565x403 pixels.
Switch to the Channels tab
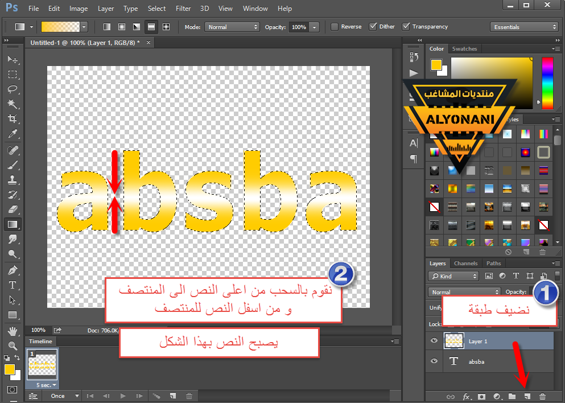465,264
